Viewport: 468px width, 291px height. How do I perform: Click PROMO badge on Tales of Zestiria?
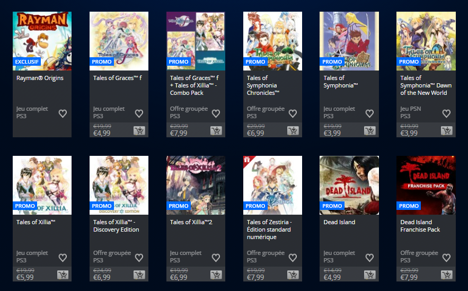pyautogui.click(x=255, y=206)
